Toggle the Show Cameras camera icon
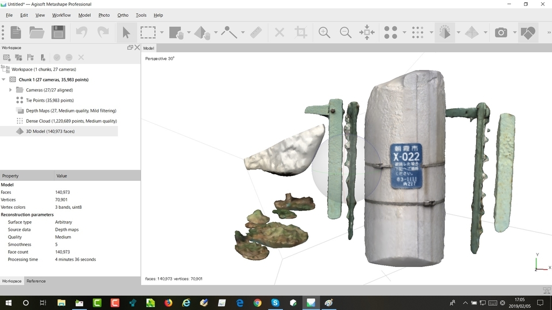Screen dimensions: 552x310 pos(501,32)
